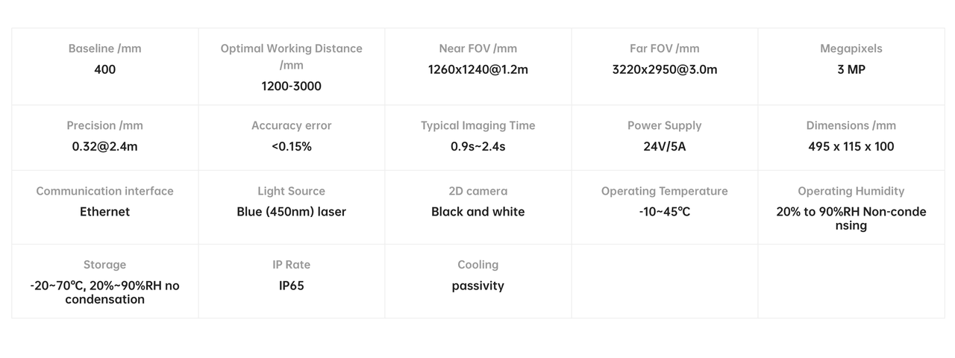955x358 pixels.
Task: Select the passivity cooling value
Action: 477,286
